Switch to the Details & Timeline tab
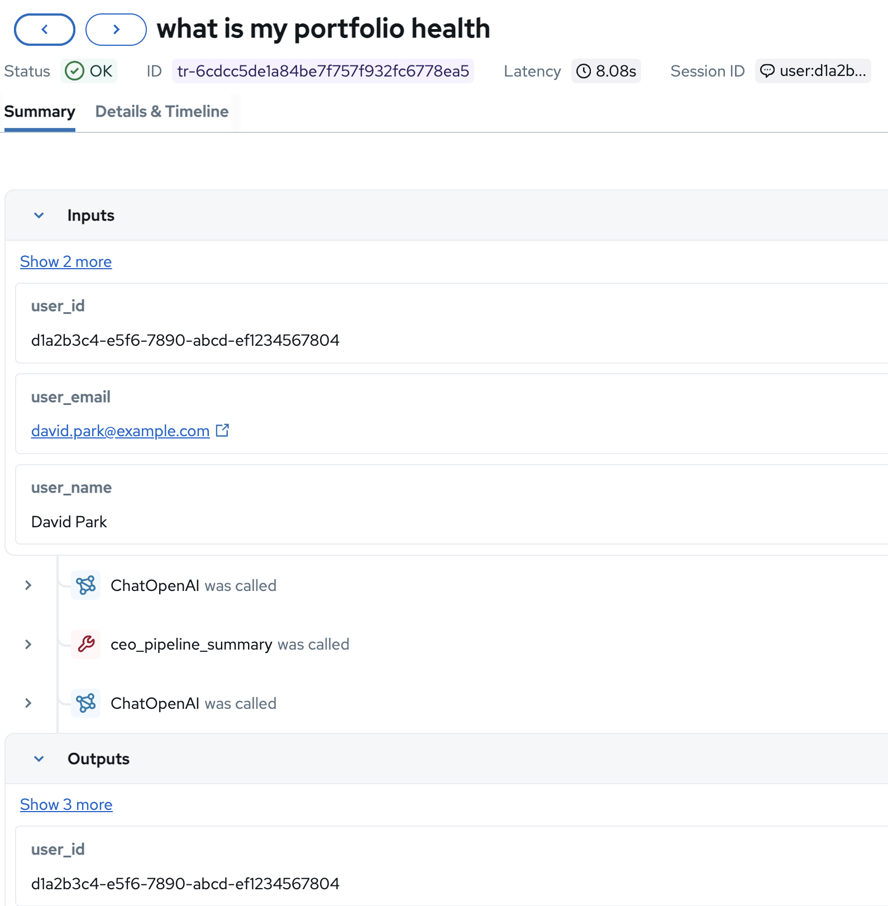888x906 pixels. coord(162,112)
